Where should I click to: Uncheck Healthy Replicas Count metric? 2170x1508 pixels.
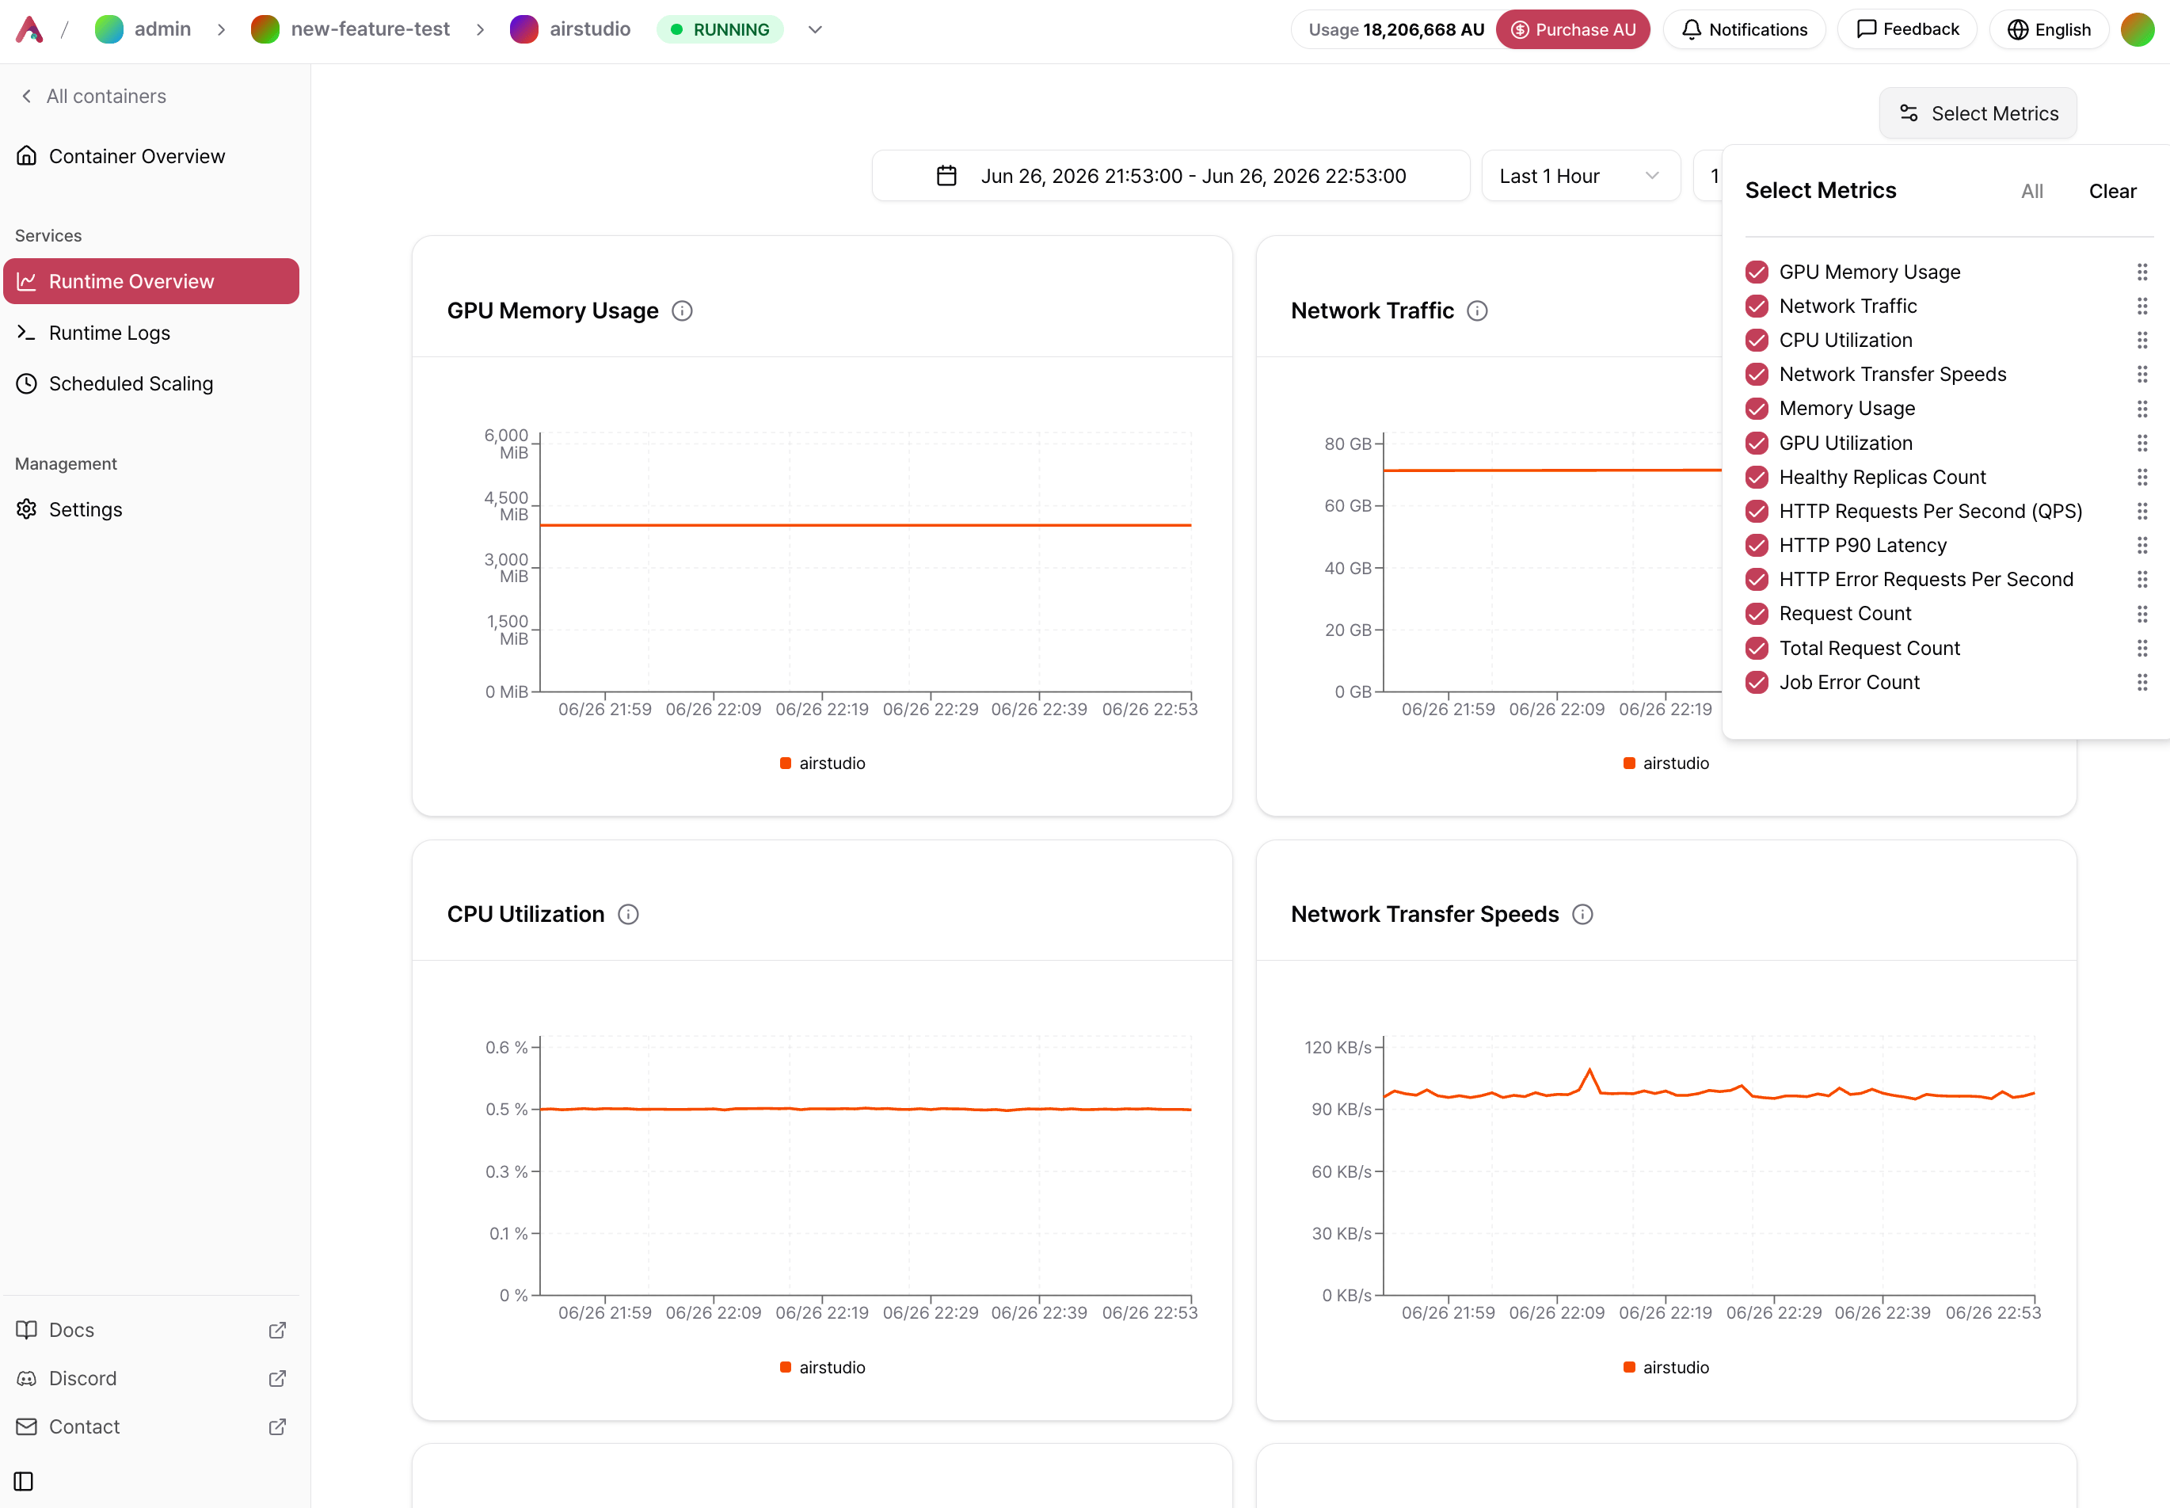click(x=1757, y=477)
